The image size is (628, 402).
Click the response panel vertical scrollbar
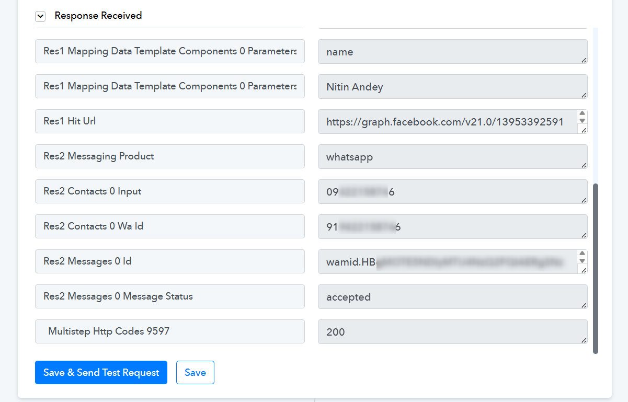tap(596, 268)
